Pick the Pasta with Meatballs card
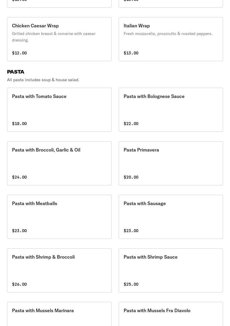This screenshot has height=326, width=230. (x=59, y=217)
